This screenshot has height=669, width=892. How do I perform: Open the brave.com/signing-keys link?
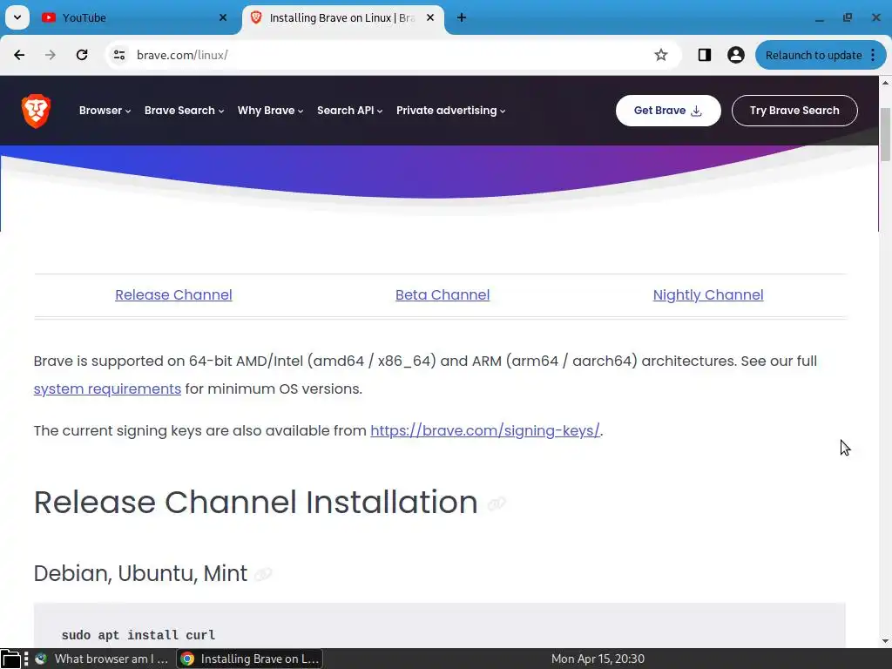pos(485,430)
